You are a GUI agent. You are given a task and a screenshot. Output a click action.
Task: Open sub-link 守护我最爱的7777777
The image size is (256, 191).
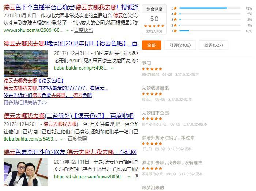(x=56, y=88)
